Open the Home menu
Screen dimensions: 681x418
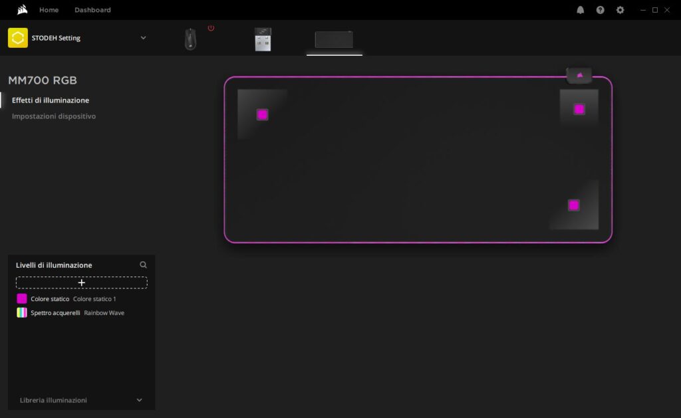coord(49,10)
